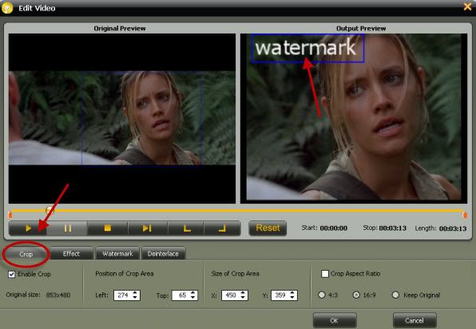The width and height of the screenshot is (476, 329).
Task: Enable the Crop Aspect Ratio checkbox
Action: point(325,274)
